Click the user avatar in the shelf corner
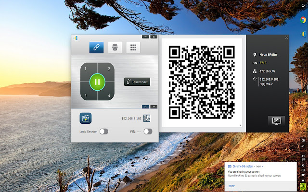The width and height of the screenshot is (308, 192). click(303, 187)
